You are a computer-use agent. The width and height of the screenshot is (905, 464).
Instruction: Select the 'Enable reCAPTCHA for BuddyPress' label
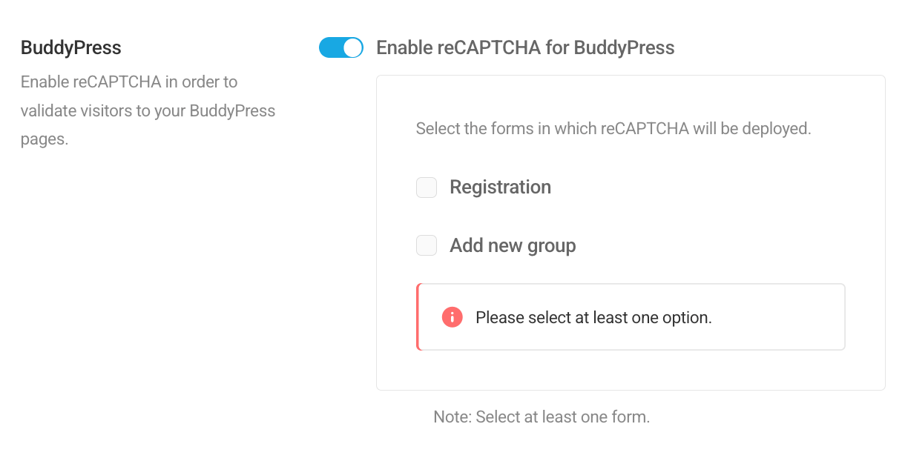(525, 47)
